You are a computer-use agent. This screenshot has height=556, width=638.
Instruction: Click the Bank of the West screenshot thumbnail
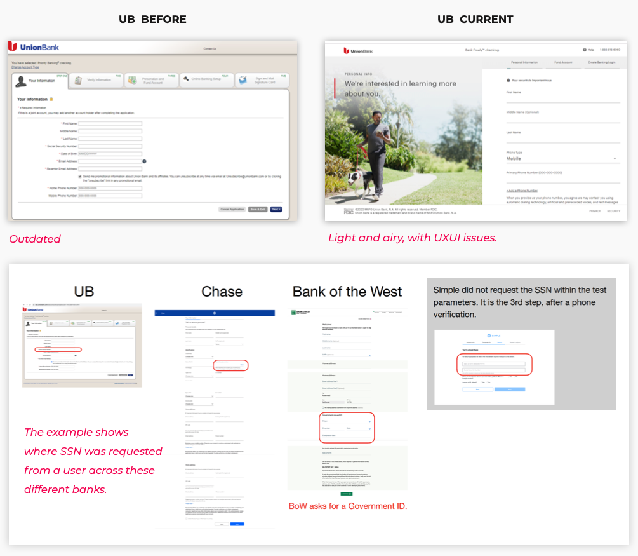(x=347, y=403)
